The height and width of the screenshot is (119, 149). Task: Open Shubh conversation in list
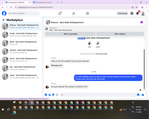tap(21, 35)
